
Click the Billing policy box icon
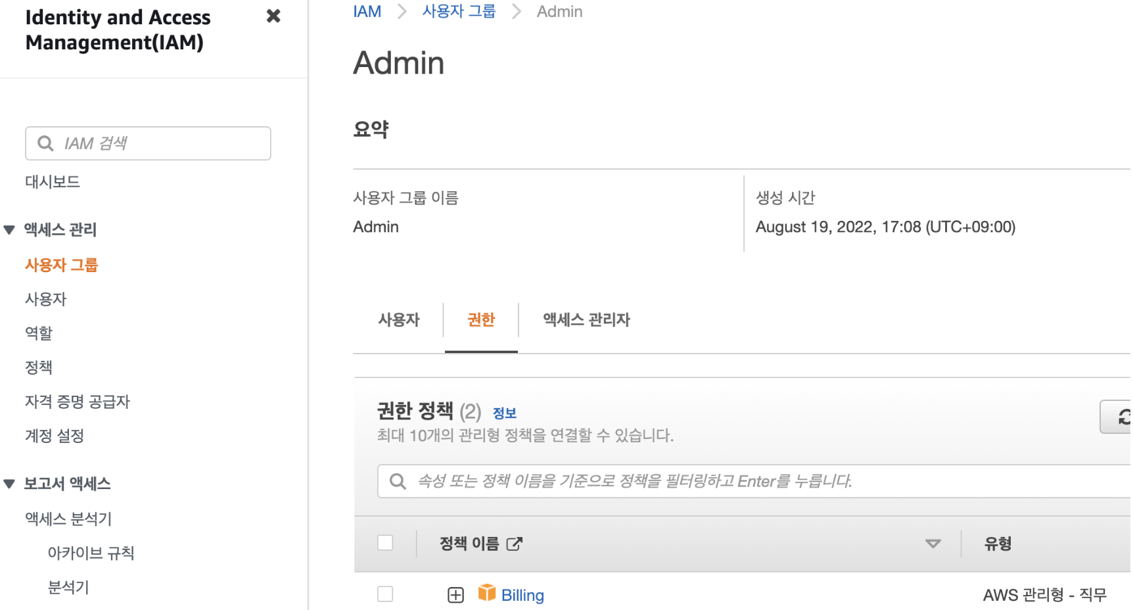point(487,593)
